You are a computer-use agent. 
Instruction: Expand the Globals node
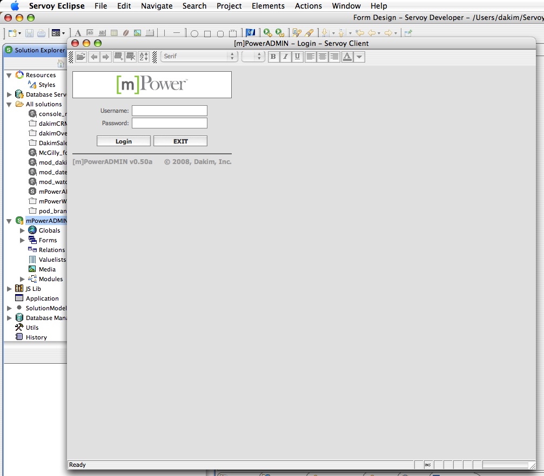(x=22, y=230)
